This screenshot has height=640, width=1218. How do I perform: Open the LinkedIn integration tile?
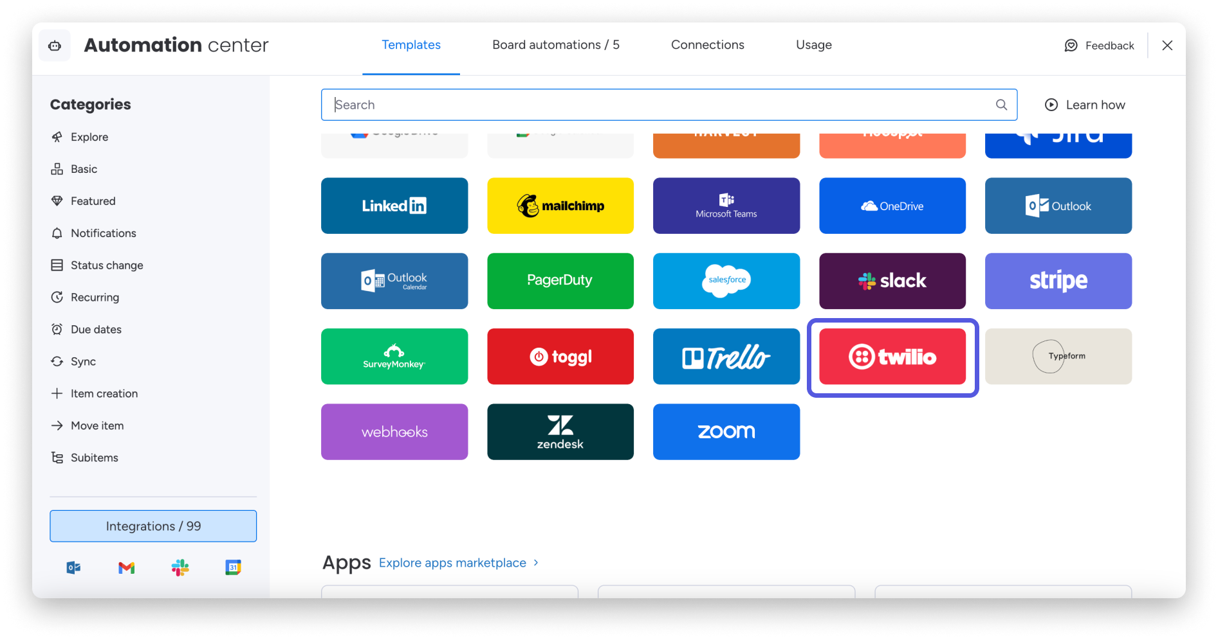click(394, 206)
